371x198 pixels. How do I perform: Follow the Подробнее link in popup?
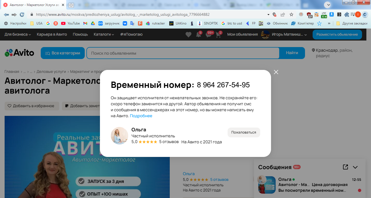click(141, 116)
